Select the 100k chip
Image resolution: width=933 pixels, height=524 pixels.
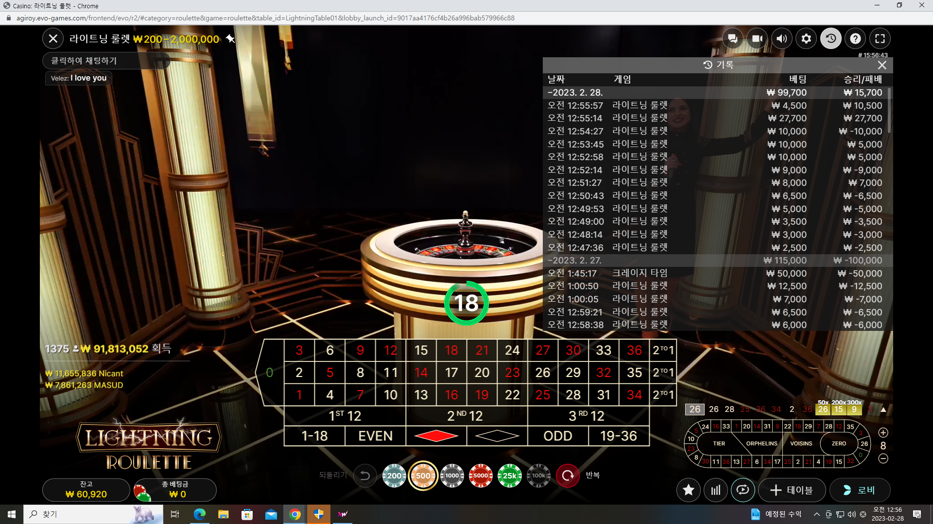coord(538,475)
